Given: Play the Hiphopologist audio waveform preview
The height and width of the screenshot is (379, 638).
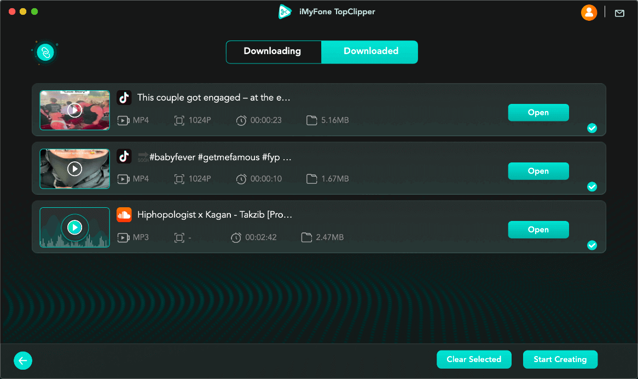Looking at the screenshot, I should tap(74, 227).
